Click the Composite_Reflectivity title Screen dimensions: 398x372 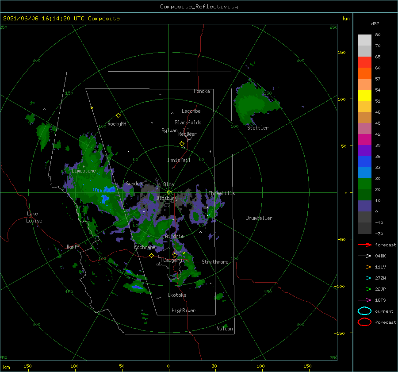[199, 7]
